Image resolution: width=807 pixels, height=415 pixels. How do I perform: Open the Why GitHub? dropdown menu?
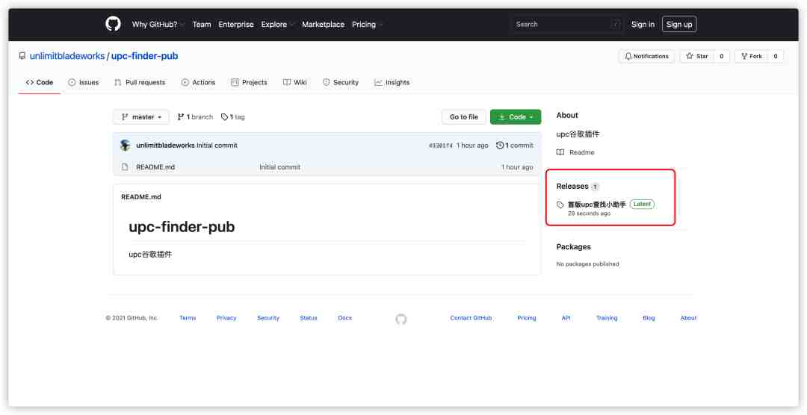click(158, 24)
